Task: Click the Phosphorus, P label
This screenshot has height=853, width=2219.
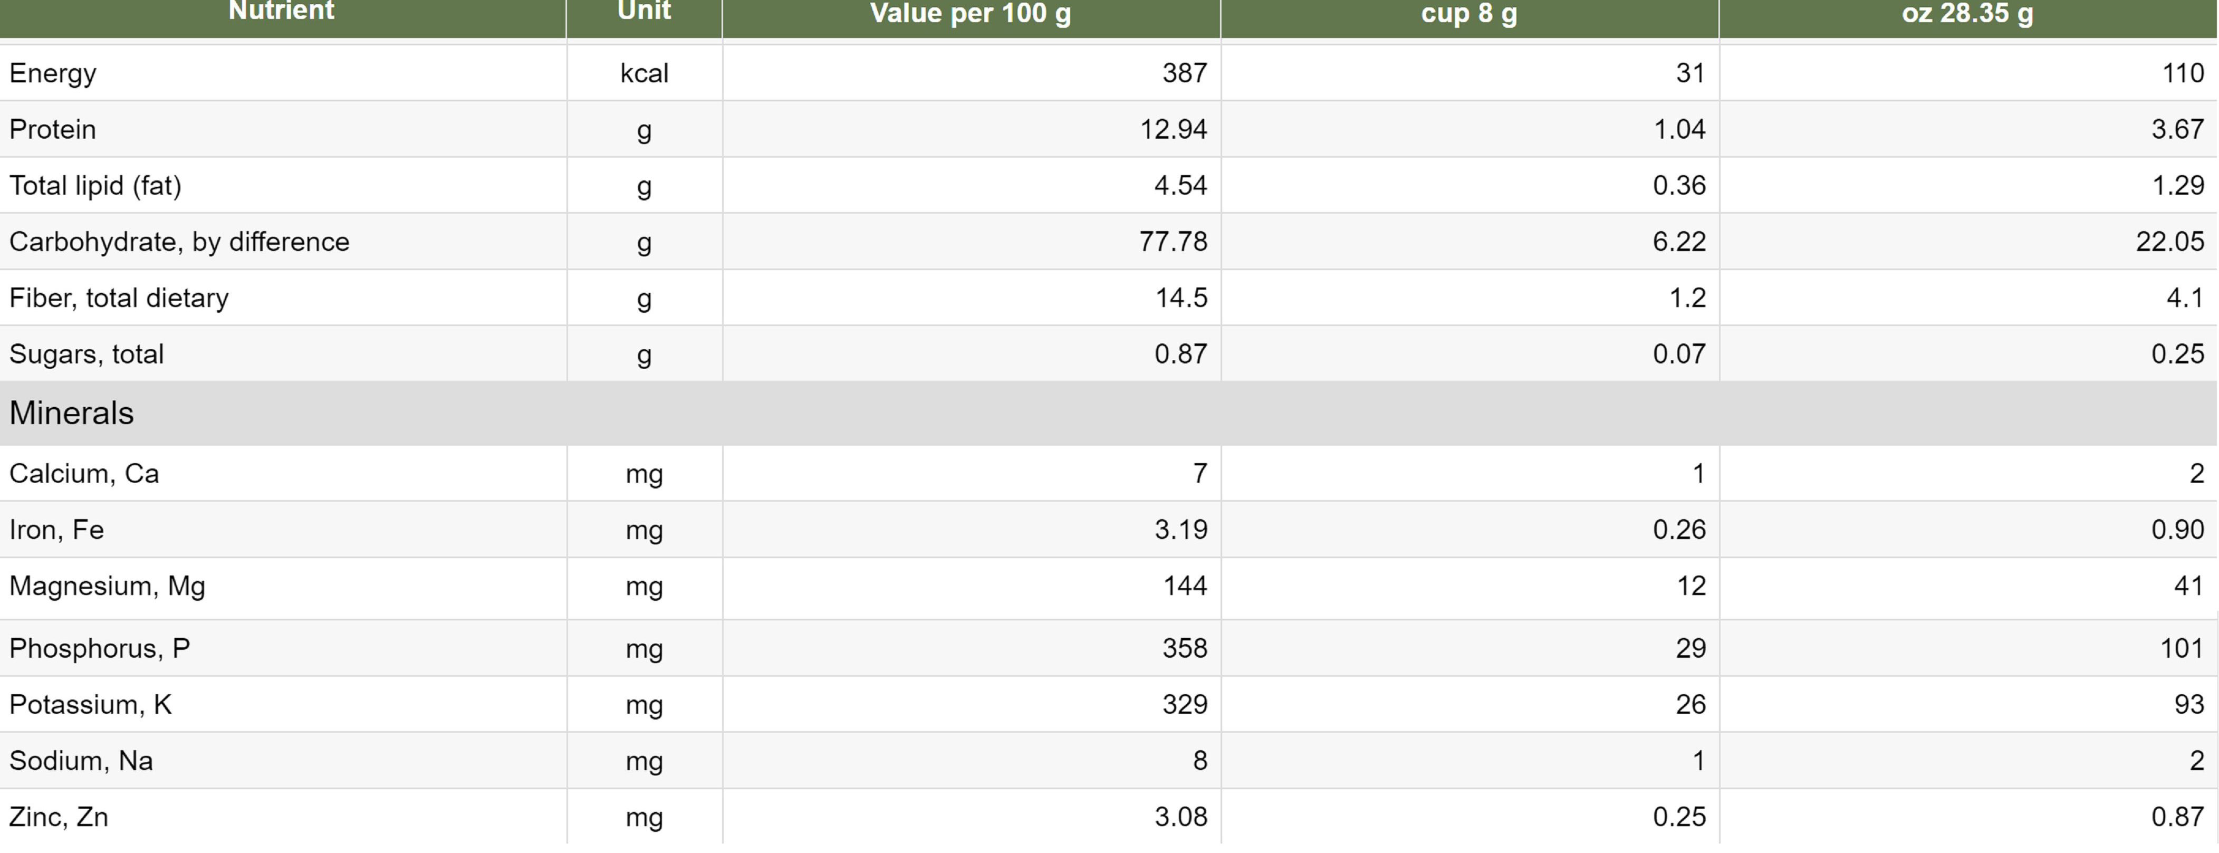Action: pyautogui.click(x=99, y=648)
